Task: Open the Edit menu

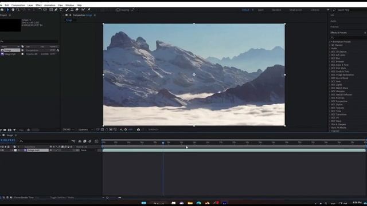Action: pos(7,5)
